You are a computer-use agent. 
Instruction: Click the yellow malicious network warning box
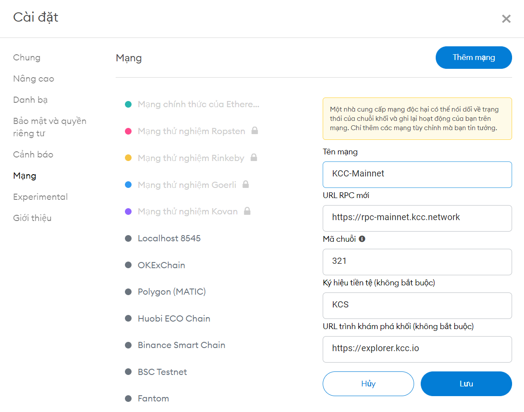[x=417, y=119]
